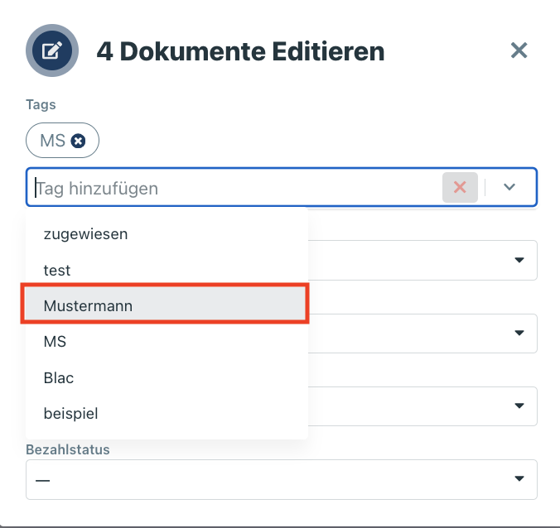Choose the test tag from the list
560x528 pixels.
[57, 271]
